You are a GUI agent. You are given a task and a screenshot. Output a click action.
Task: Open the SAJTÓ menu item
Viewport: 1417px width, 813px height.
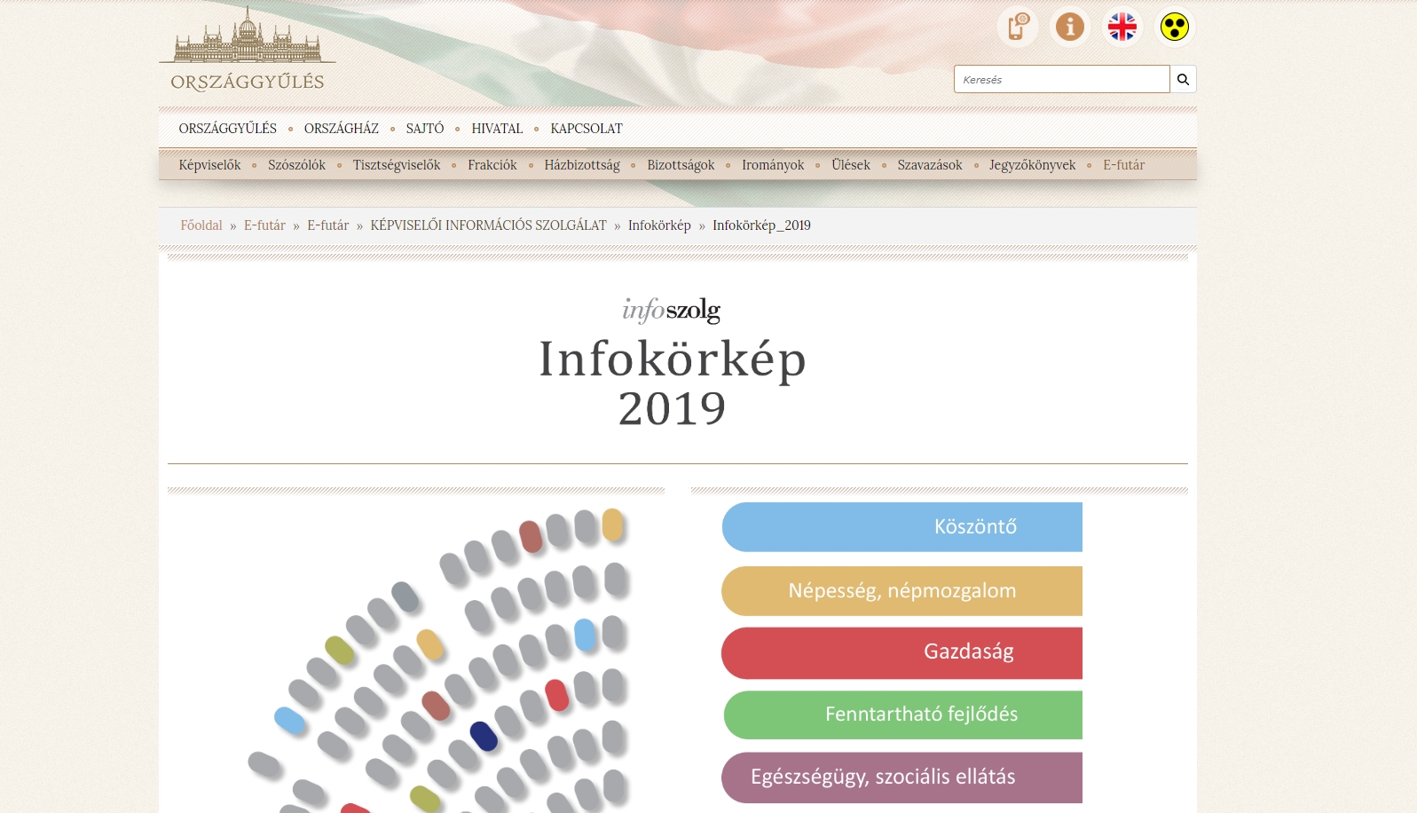point(425,129)
